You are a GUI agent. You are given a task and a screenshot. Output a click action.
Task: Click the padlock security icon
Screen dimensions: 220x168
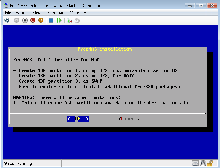[x=210, y=163]
